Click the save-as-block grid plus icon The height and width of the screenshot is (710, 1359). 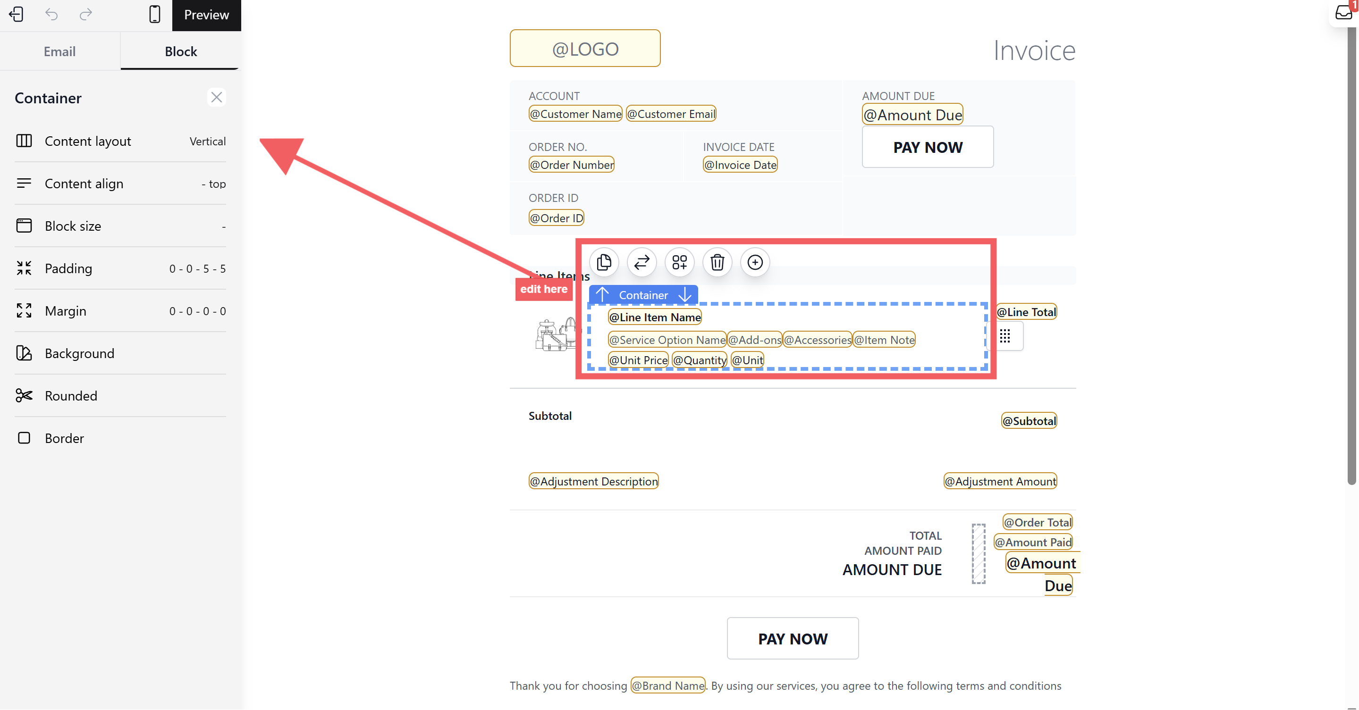pyautogui.click(x=680, y=262)
